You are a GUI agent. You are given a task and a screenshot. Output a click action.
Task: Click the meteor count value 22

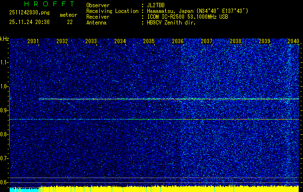[70, 22]
